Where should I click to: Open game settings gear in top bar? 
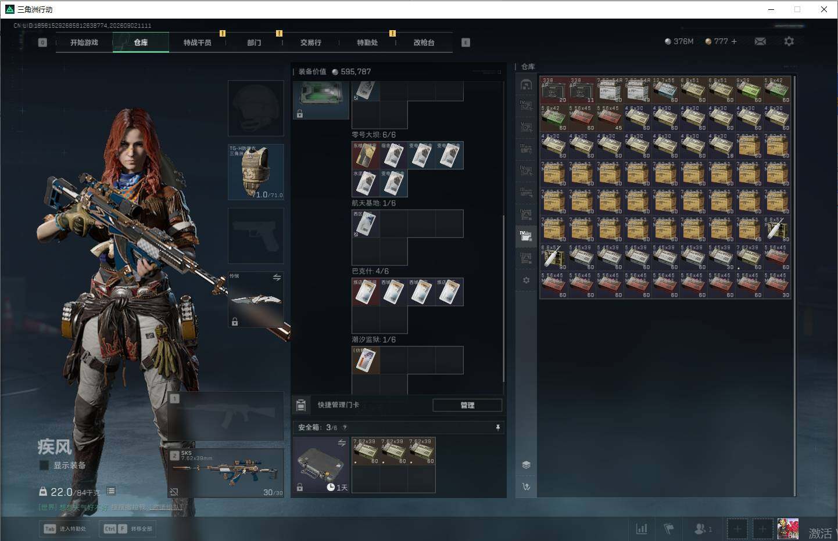tap(789, 41)
